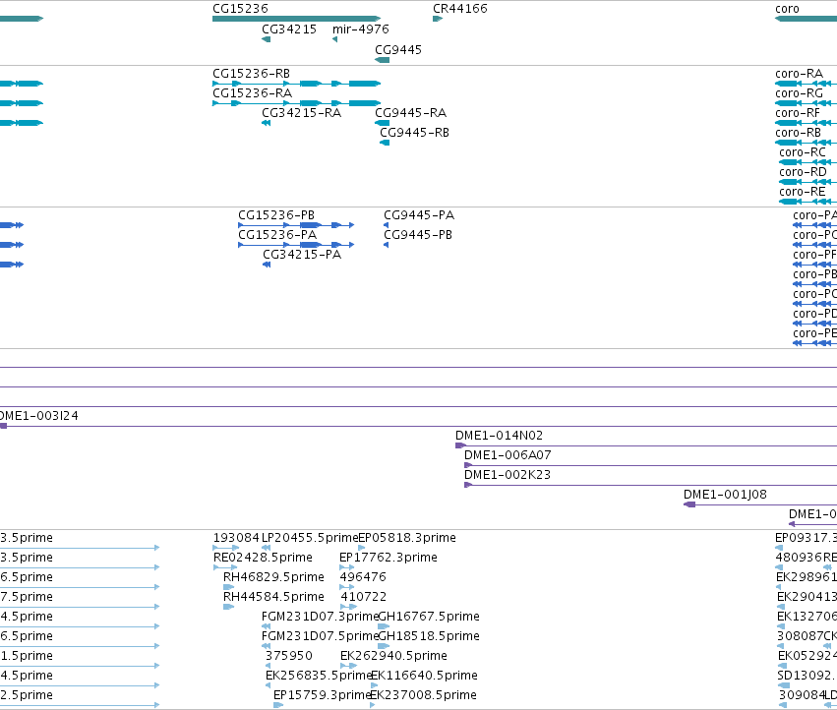837x710 pixels.
Task: Click the coro-RC transcript
Action: coord(808,162)
